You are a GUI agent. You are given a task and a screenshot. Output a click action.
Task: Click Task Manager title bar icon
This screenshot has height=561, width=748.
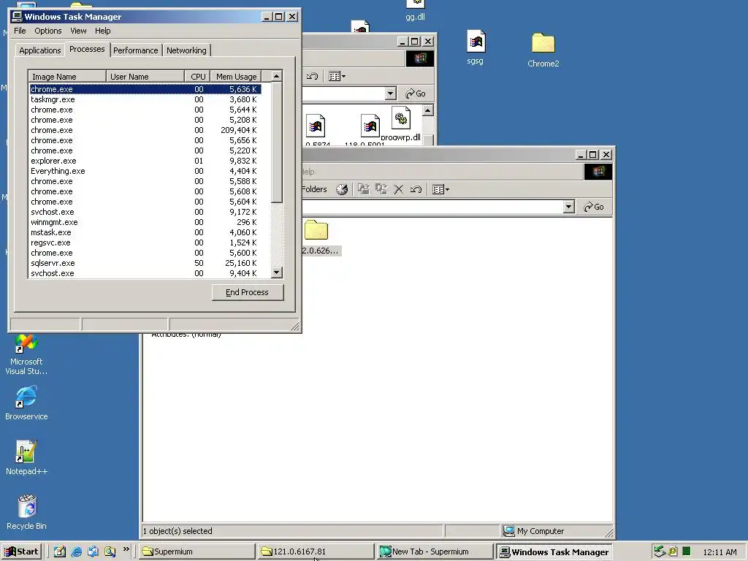pyautogui.click(x=18, y=17)
